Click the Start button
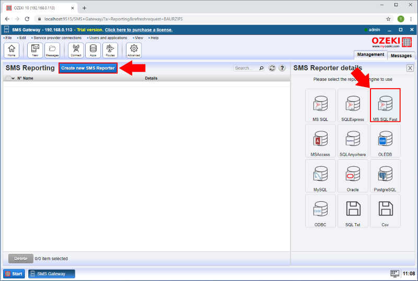This screenshot has width=418, height=281. click(x=14, y=274)
